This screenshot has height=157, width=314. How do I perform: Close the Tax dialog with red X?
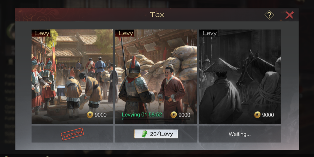click(289, 15)
